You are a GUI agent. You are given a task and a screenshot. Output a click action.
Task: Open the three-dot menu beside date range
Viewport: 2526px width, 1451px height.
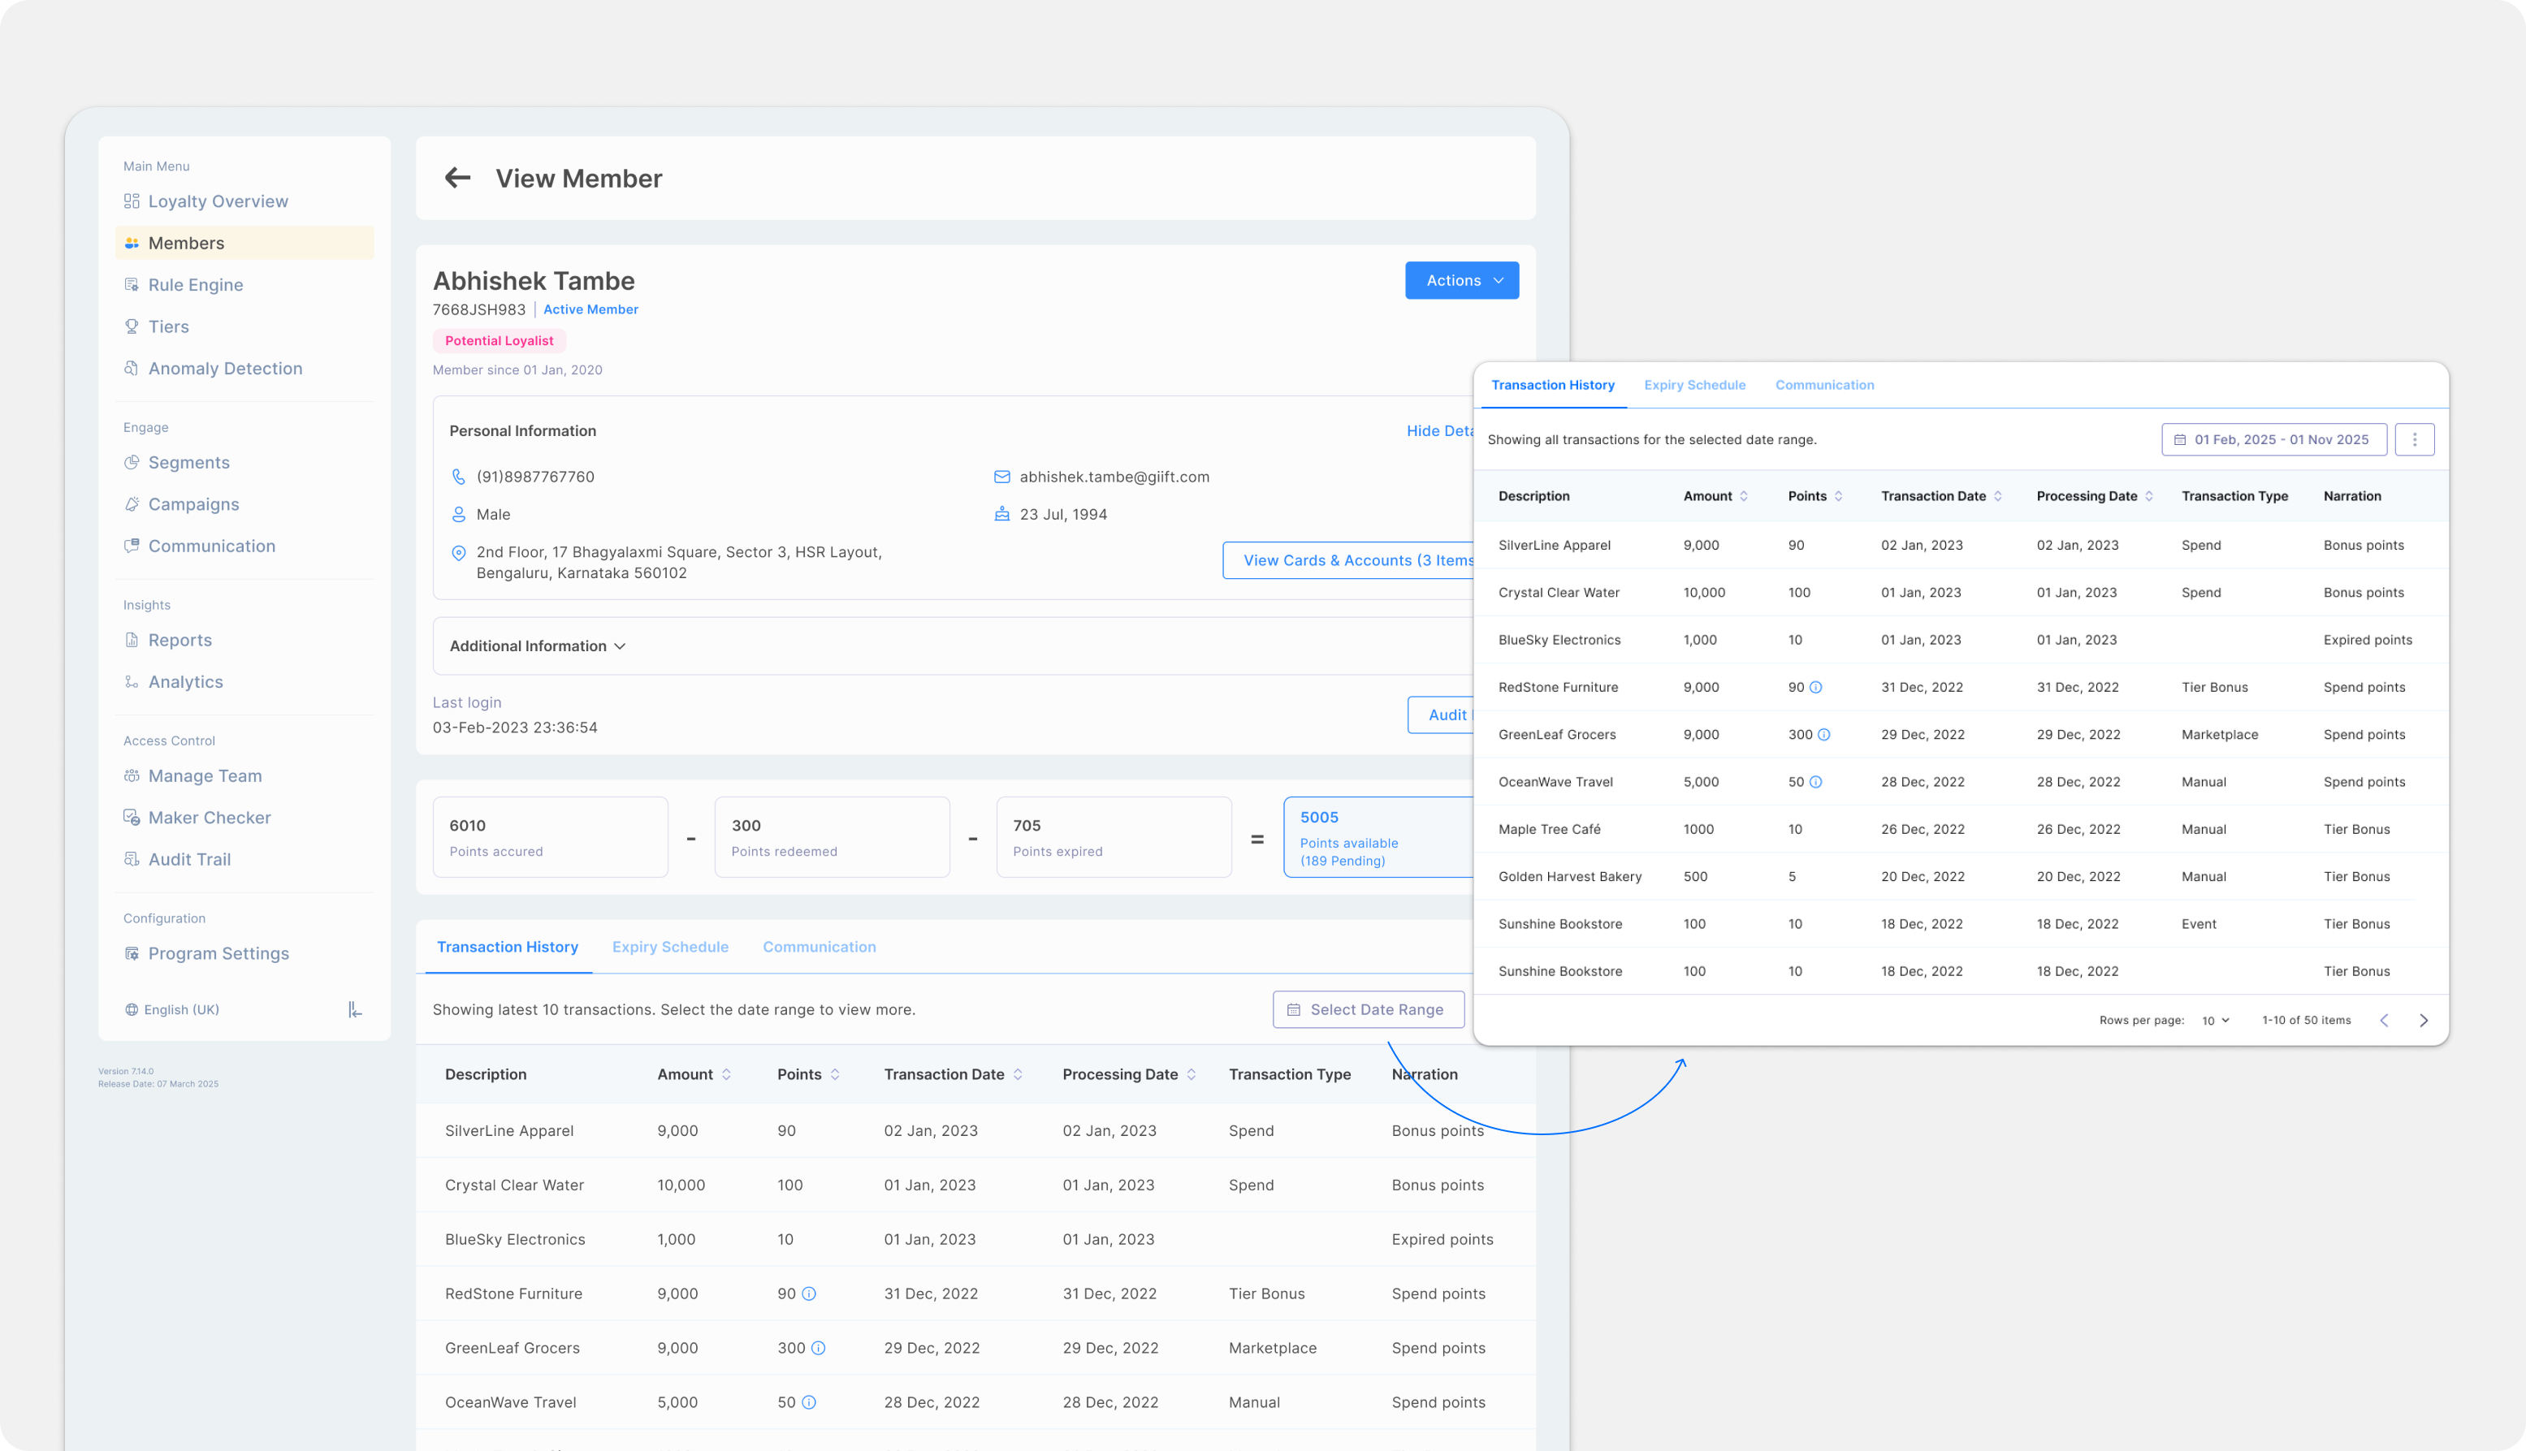2413,439
